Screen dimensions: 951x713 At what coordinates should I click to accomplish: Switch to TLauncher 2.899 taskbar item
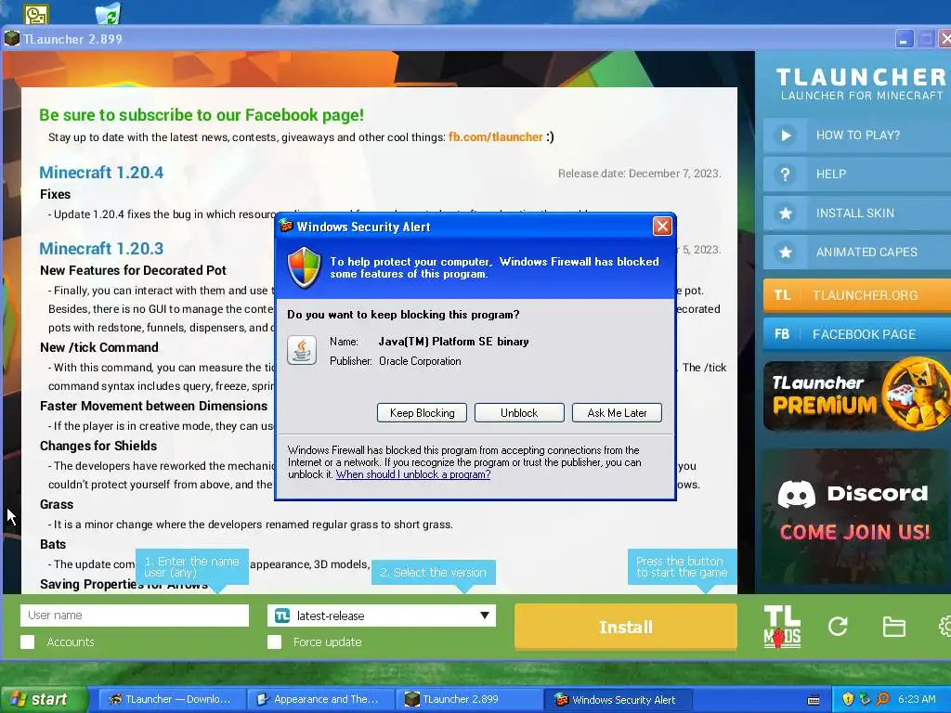click(468, 699)
